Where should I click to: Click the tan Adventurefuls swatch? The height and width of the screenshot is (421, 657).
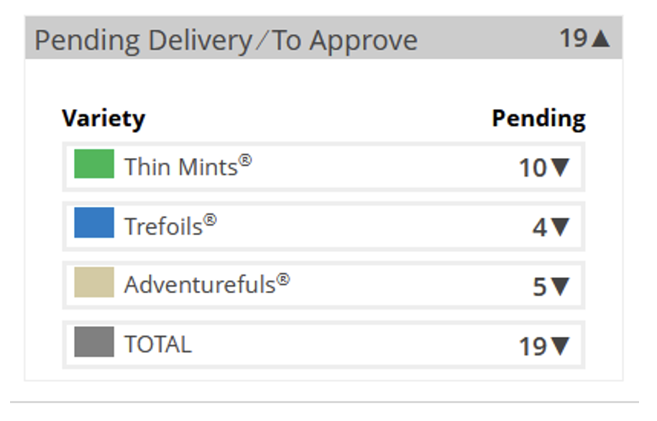(94, 282)
